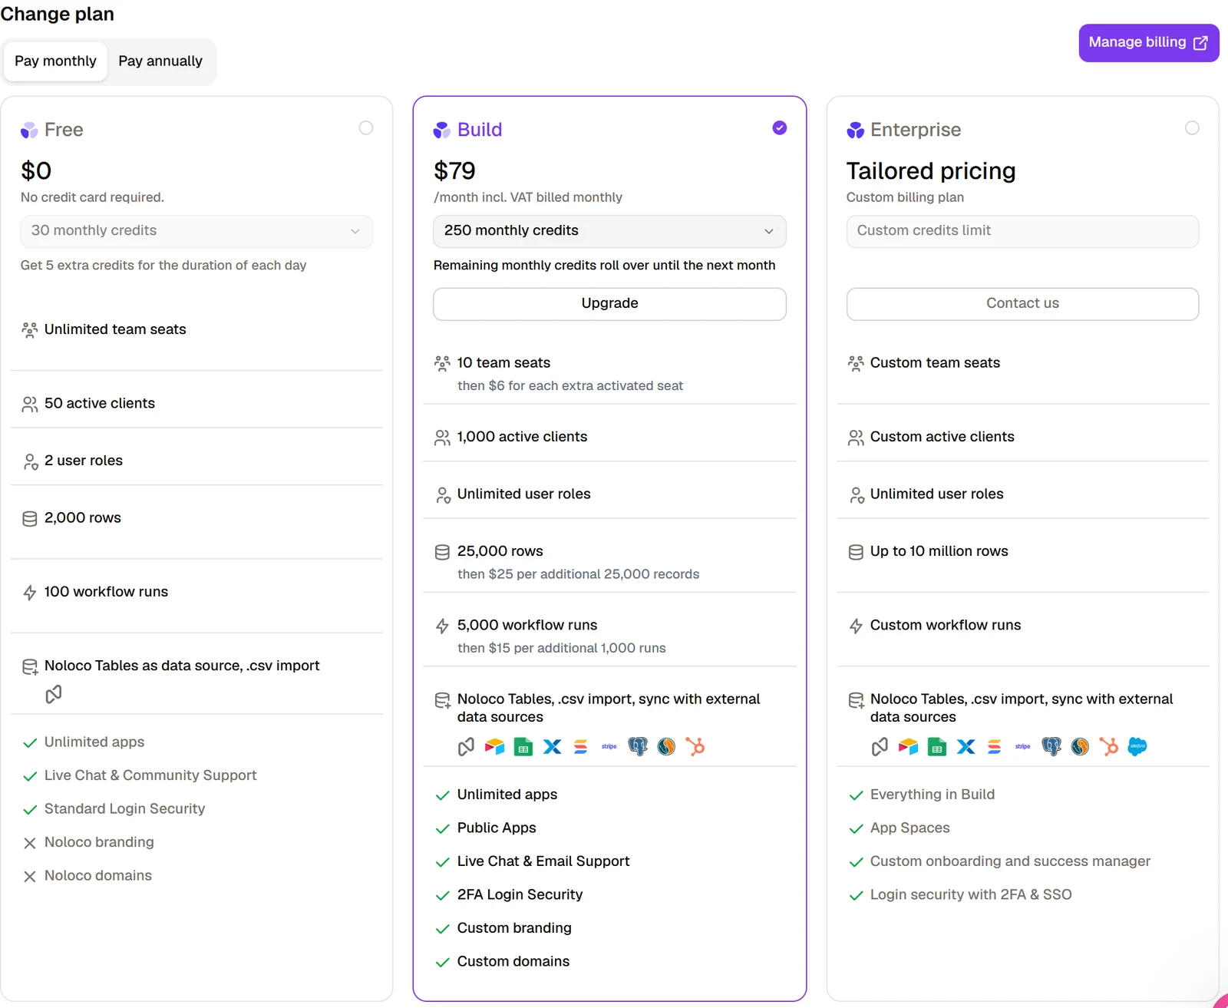Click the 'Live Chat & Email Support' text
The width and height of the screenshot is (1228, 1008).
543,861
